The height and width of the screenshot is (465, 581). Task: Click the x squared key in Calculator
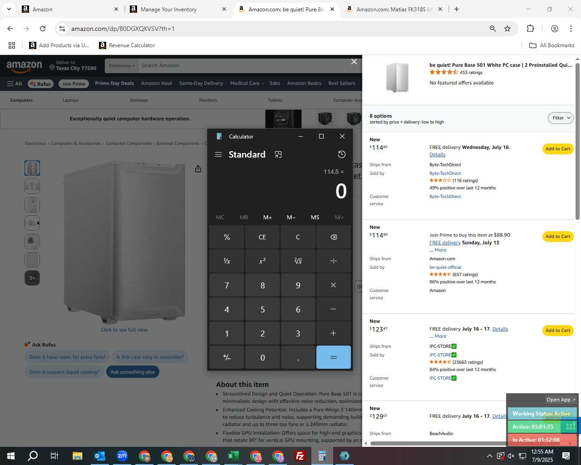[x=262, y=261]
